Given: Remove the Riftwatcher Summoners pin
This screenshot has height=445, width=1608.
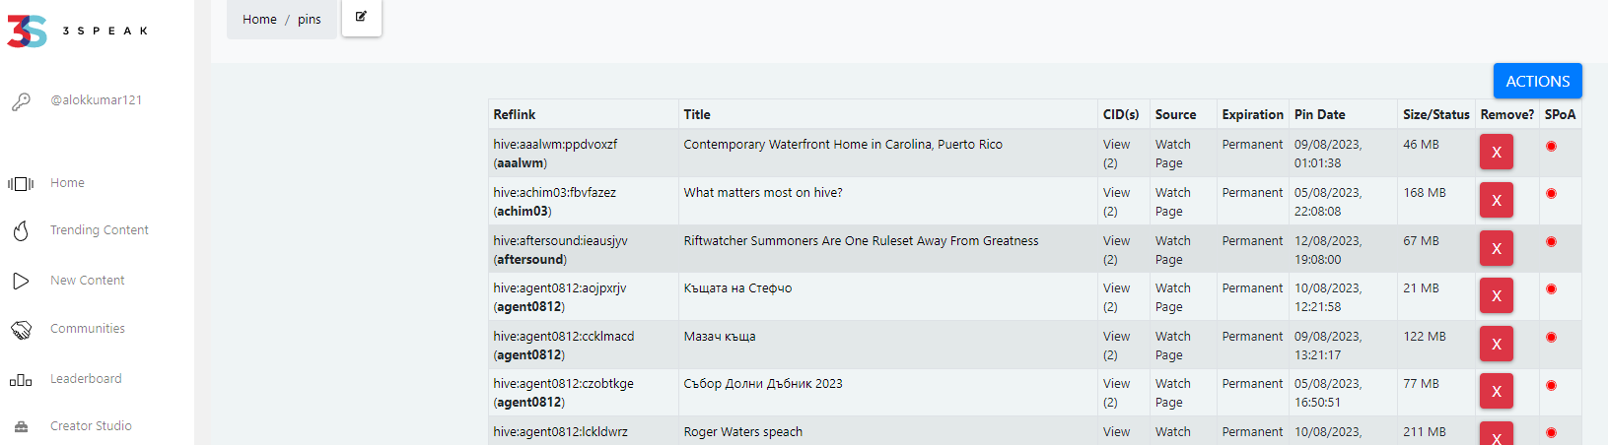Looking at the screenshot, I should pos(1496,249).
